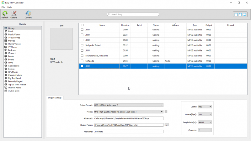The image size is (251, 141).
Task: Open the Music playlist note icon
Action: 6,31
